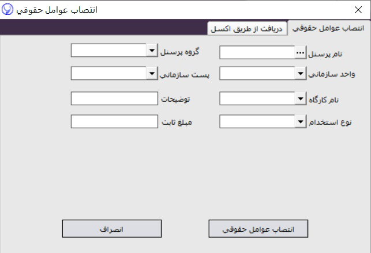Expand the گروه پرسنل dropdown arrow

(151, 51)
